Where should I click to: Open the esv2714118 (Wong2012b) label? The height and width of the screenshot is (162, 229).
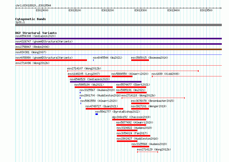138,95
